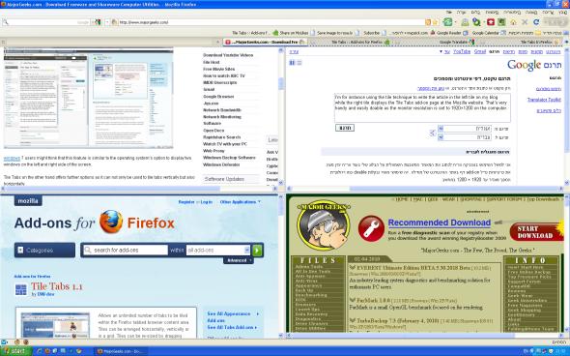The image size is (570, 356).
Task: Click the mozilla tab logo
Action: point(28,201)
